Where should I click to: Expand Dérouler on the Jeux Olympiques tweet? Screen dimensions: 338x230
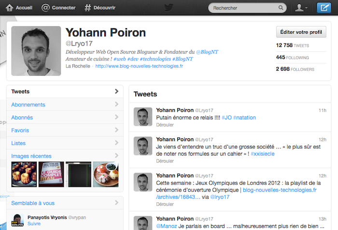(x=165, y=204)
